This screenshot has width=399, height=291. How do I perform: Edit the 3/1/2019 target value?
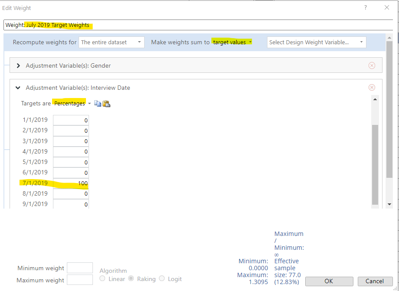point(71,141)
